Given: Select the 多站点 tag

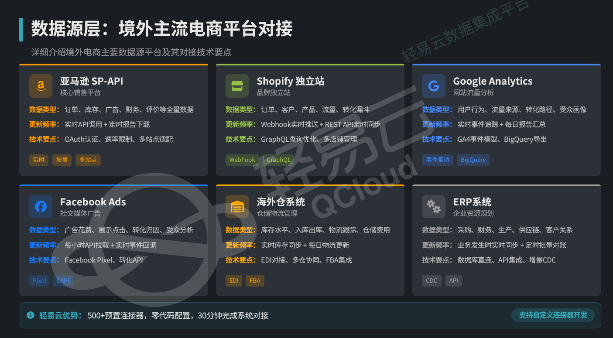Looking at the screenshot, I should 88,160.
